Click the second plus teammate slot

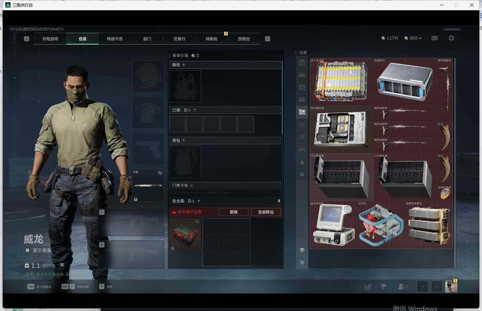tap(437, 286)
